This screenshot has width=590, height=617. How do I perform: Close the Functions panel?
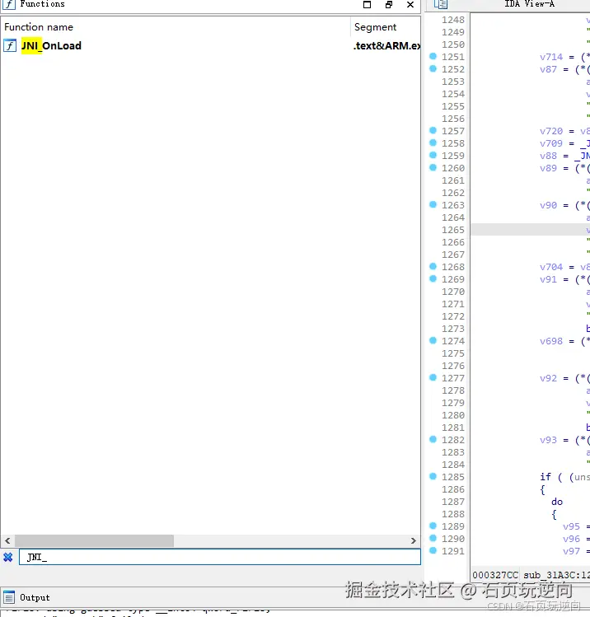click(410, 4)
